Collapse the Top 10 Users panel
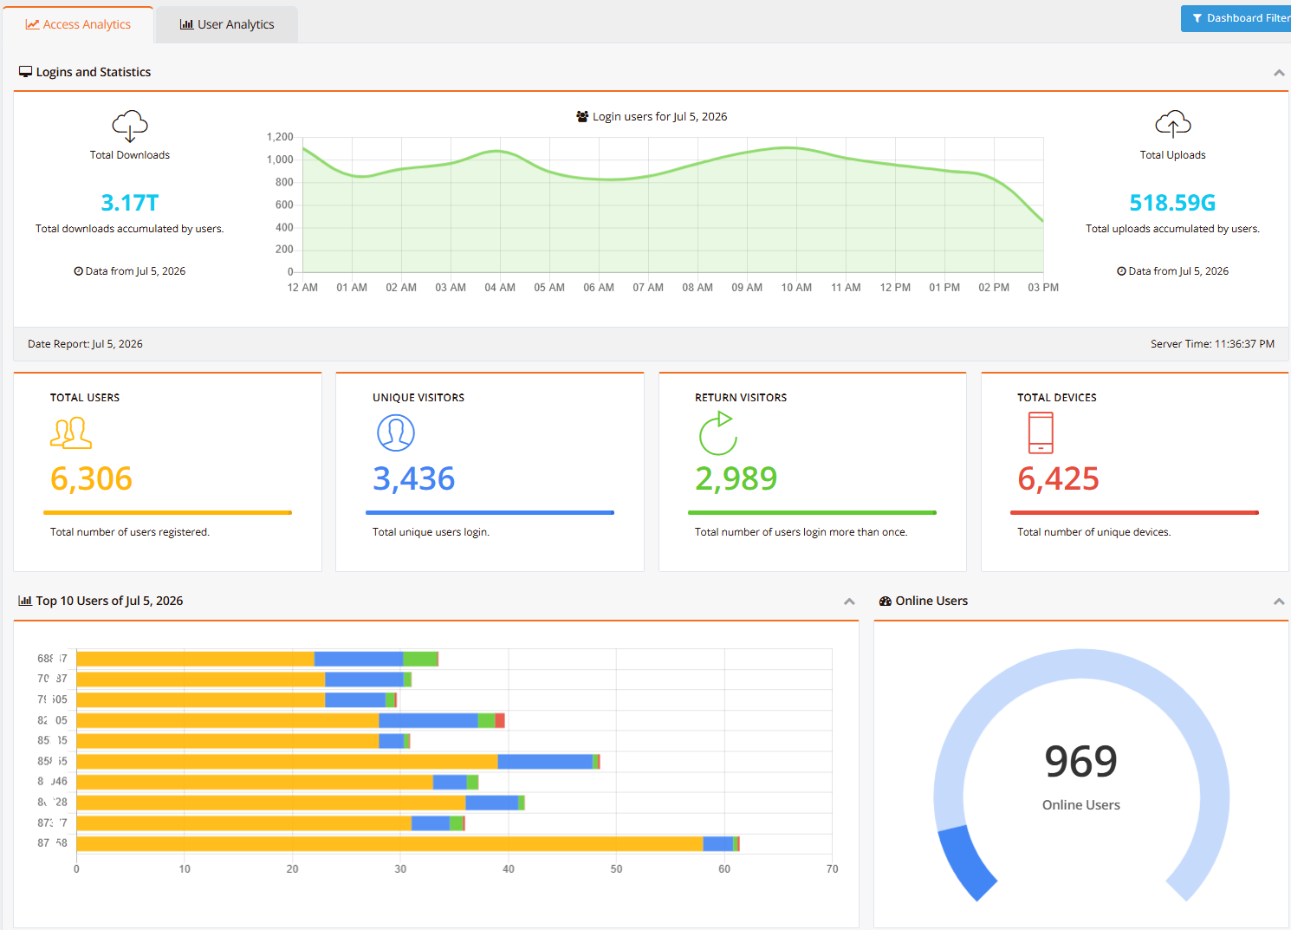Viewport: 1291px width, 930px height. pos(849,602)
